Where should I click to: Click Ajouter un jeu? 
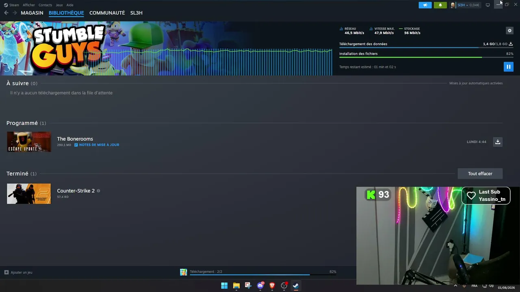point(22,273)
